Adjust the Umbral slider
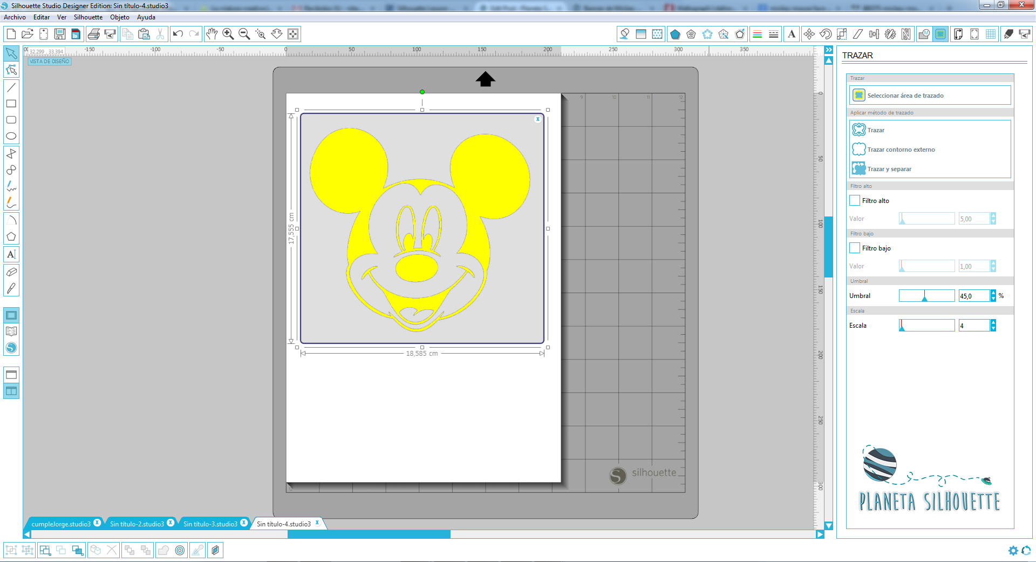The width and height of the screenshot is (1036, 562). 926,295
